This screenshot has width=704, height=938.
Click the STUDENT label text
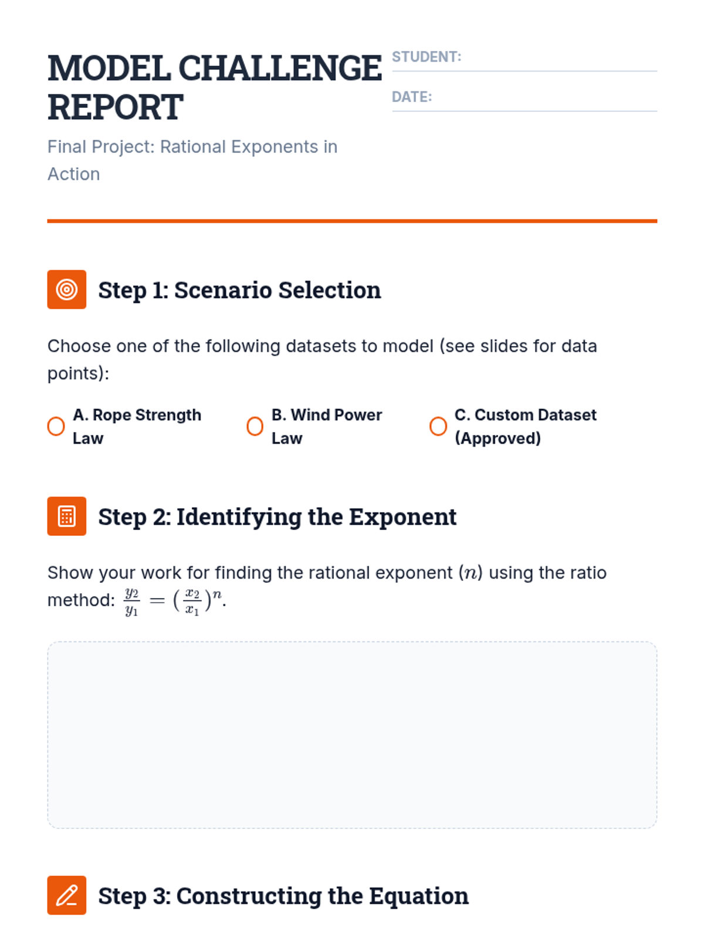coord(427,57)
